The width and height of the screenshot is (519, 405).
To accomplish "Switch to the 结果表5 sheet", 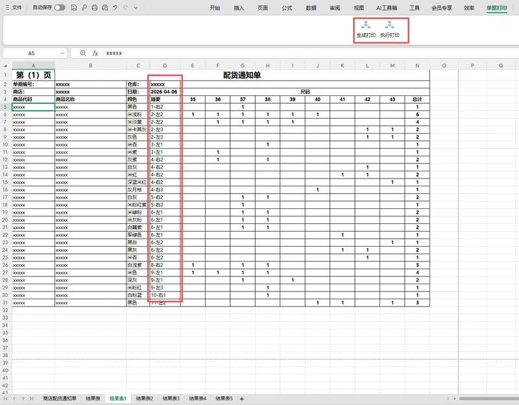I will 224,399.
